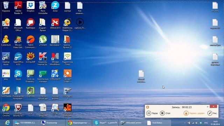Select the Foxit Reader desktop icon
The width and height of the screenshot is (224, 126).
pos(6,92)
